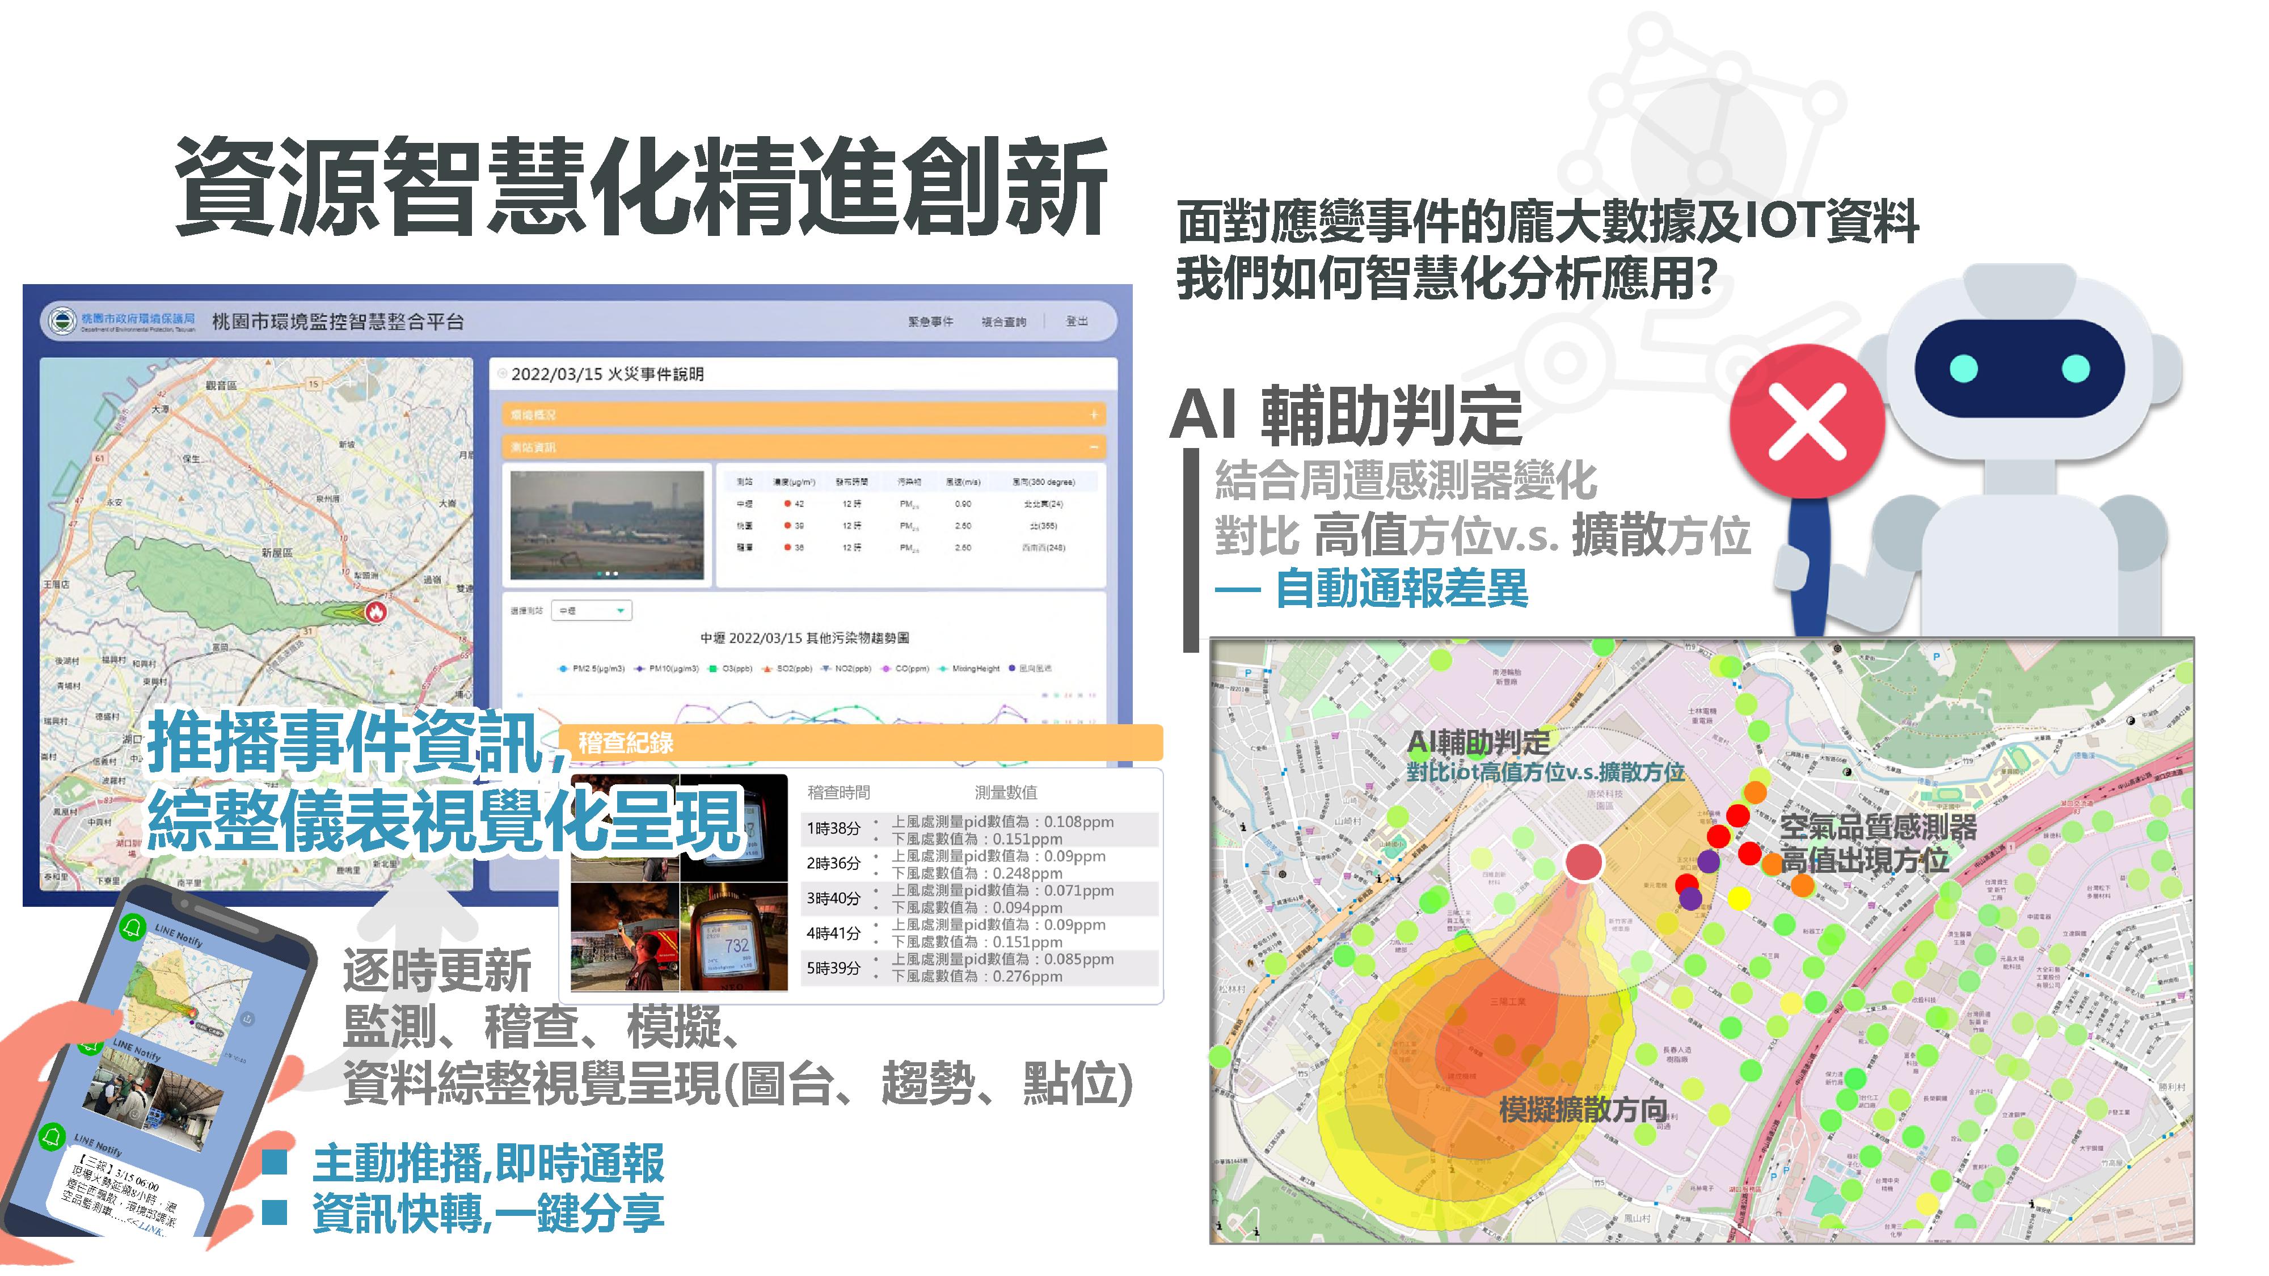
Task: Click carousel dots on airport camera image
Action: (608, 573)
